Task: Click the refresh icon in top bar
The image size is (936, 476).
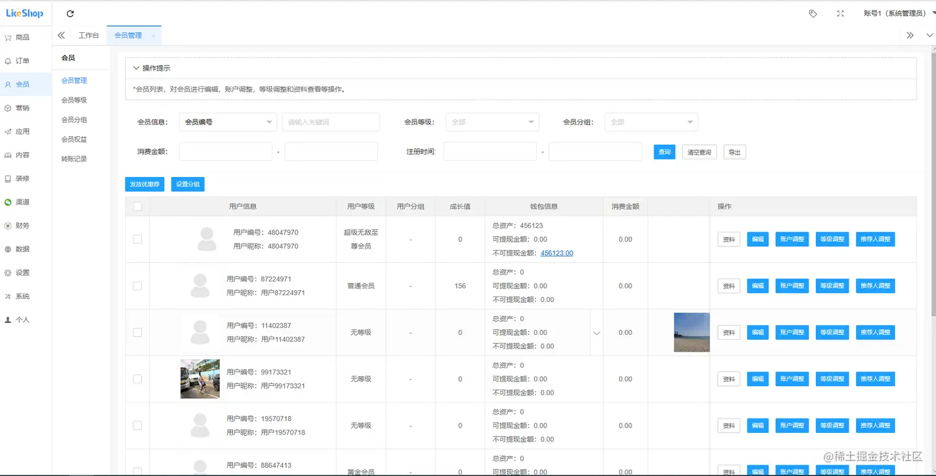Action: (70, 14)
